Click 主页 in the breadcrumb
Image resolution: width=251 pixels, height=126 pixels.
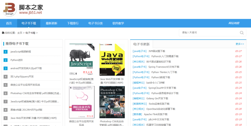pyautogui.click(x=20, y=33)
